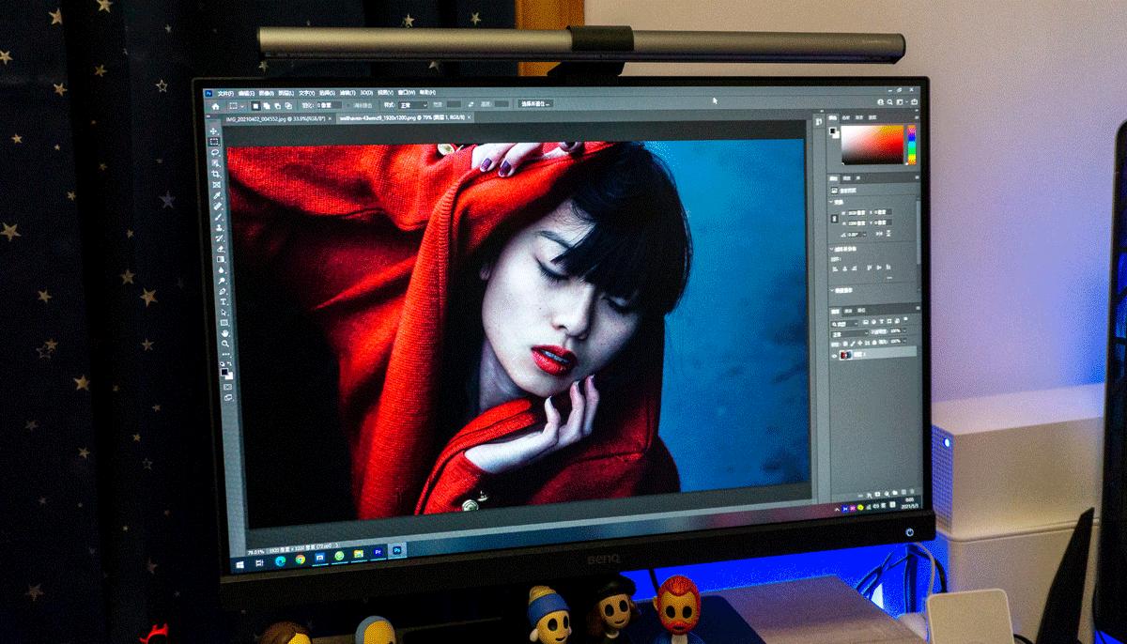Collapse the Transform section in Properties panel
Viewport: 1127px width, 644px height.
833,201
